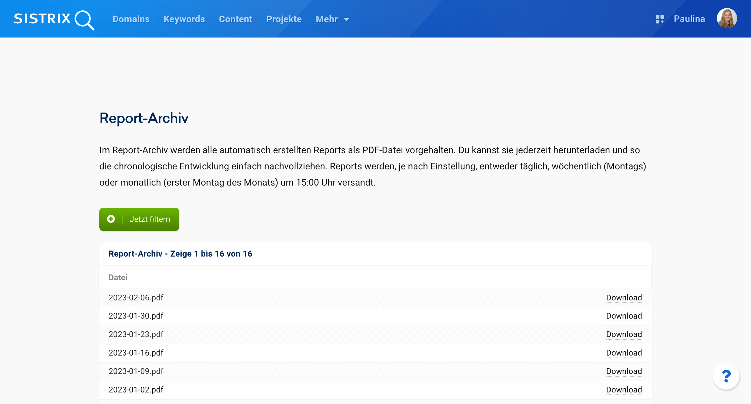Open the Domains navigation menu
The height and width of the screenshot is (404, 751).
[x=131, y=19]
